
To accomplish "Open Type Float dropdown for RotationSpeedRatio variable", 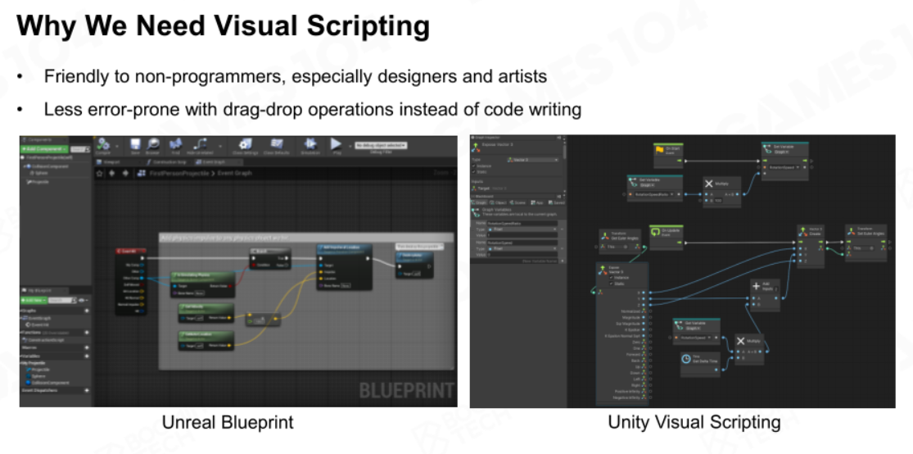I will [521, 229].
